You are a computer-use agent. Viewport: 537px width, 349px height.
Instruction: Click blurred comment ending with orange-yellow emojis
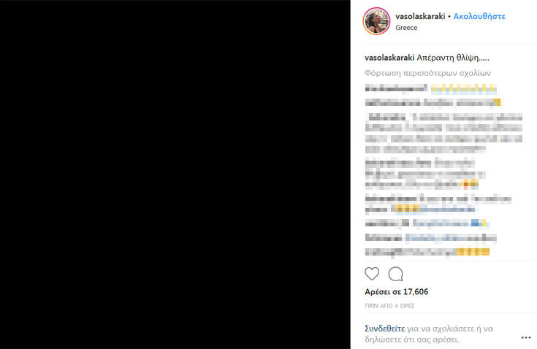coord(425,174)
